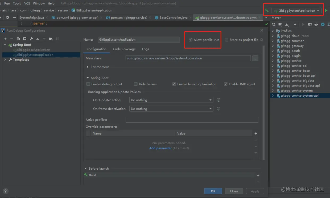The image size is (330, 198).
Task: Toggle Allow parallel run checkbox
Action: click(x=190, y=40)
